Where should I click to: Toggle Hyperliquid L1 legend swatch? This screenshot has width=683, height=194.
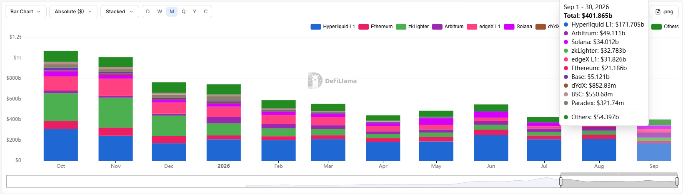click(x=315, y=27)
